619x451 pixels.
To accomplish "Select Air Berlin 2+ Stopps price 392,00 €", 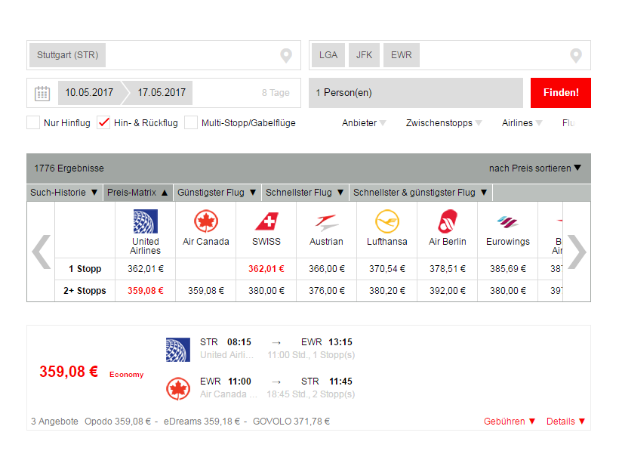I will tap(448, 291).
